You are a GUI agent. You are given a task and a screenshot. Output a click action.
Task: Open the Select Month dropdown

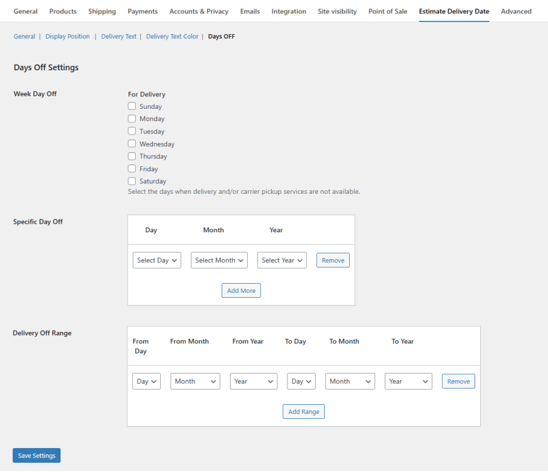pyautogui.click(x=219, y=260)
